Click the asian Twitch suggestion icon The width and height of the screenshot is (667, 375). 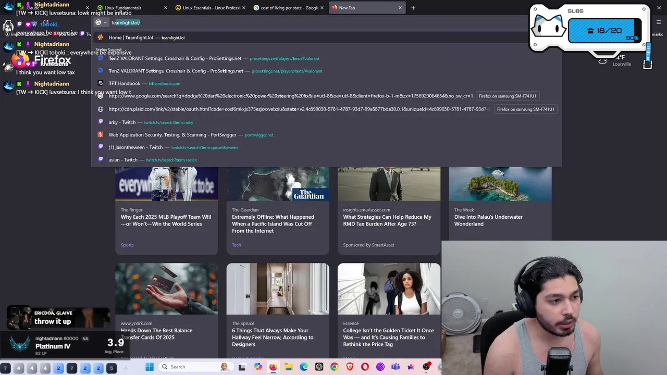101,160
